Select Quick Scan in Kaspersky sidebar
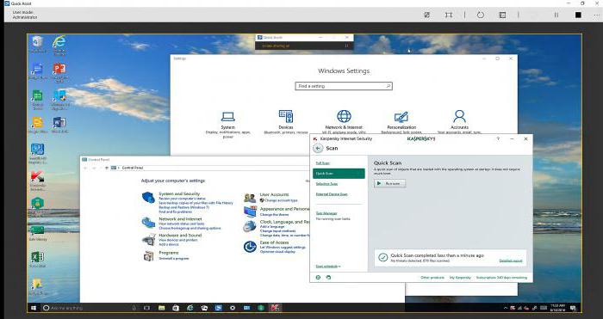Viewport: 603px width, 319px height. click(x=339, y=174)
